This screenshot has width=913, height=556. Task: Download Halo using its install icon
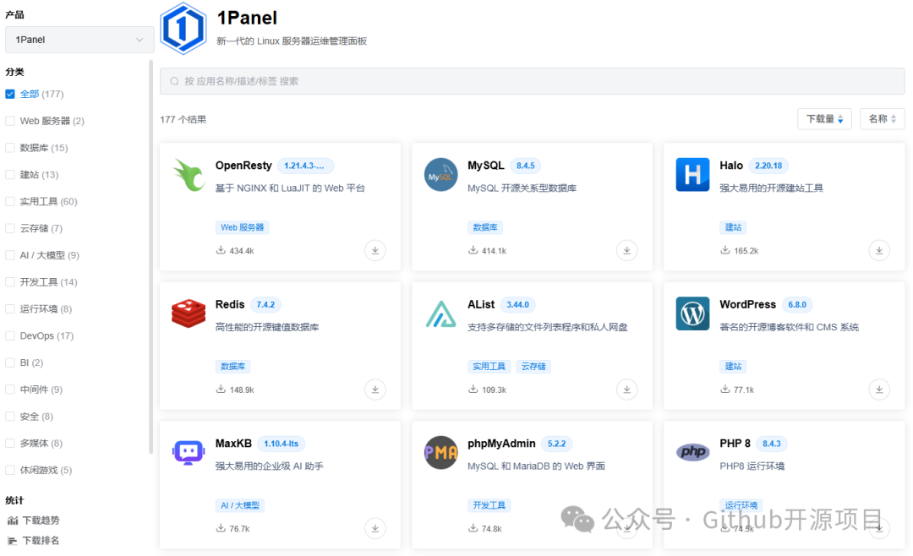pyautogui.click(x=879, y=250)
